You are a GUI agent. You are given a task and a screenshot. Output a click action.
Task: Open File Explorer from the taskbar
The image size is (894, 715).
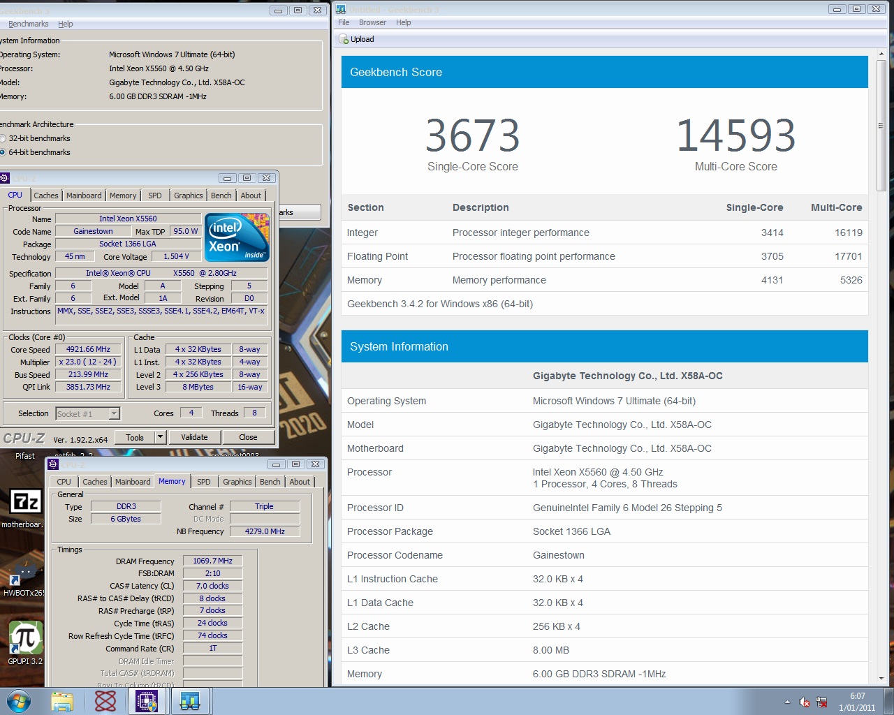62,701
